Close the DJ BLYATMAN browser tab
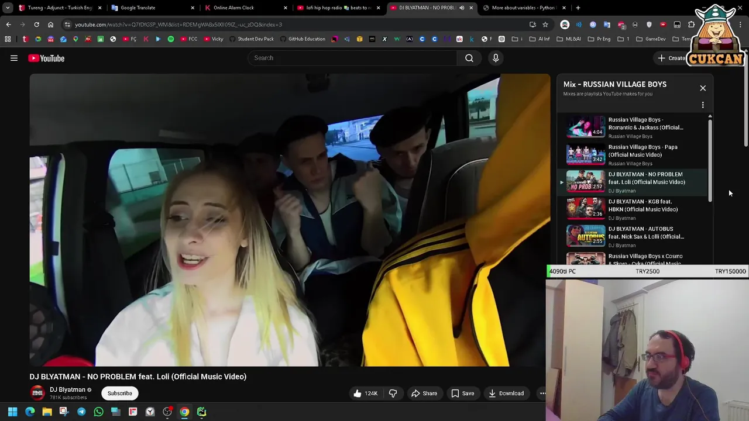Screen dimensions: 749x421 471,8
